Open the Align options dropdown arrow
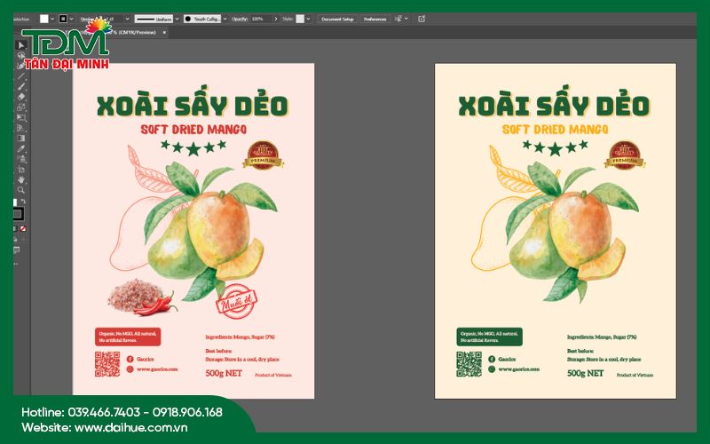The image size is (710, 444). (x=406, y=19)
